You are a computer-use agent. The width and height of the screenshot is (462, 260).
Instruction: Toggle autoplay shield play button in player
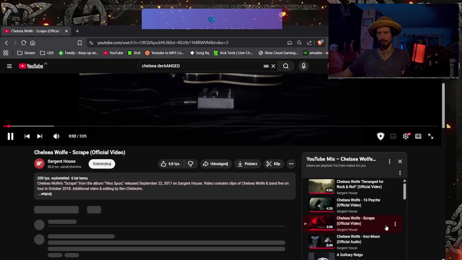click(380, 136)
